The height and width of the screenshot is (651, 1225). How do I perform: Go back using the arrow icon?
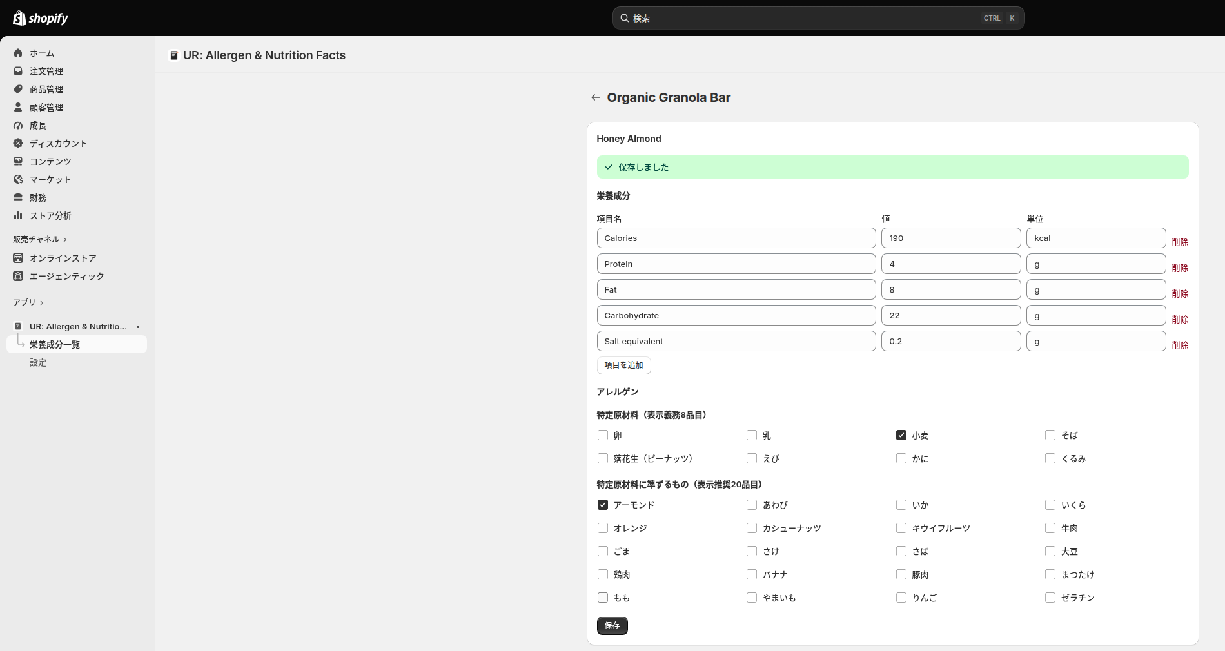595,97
